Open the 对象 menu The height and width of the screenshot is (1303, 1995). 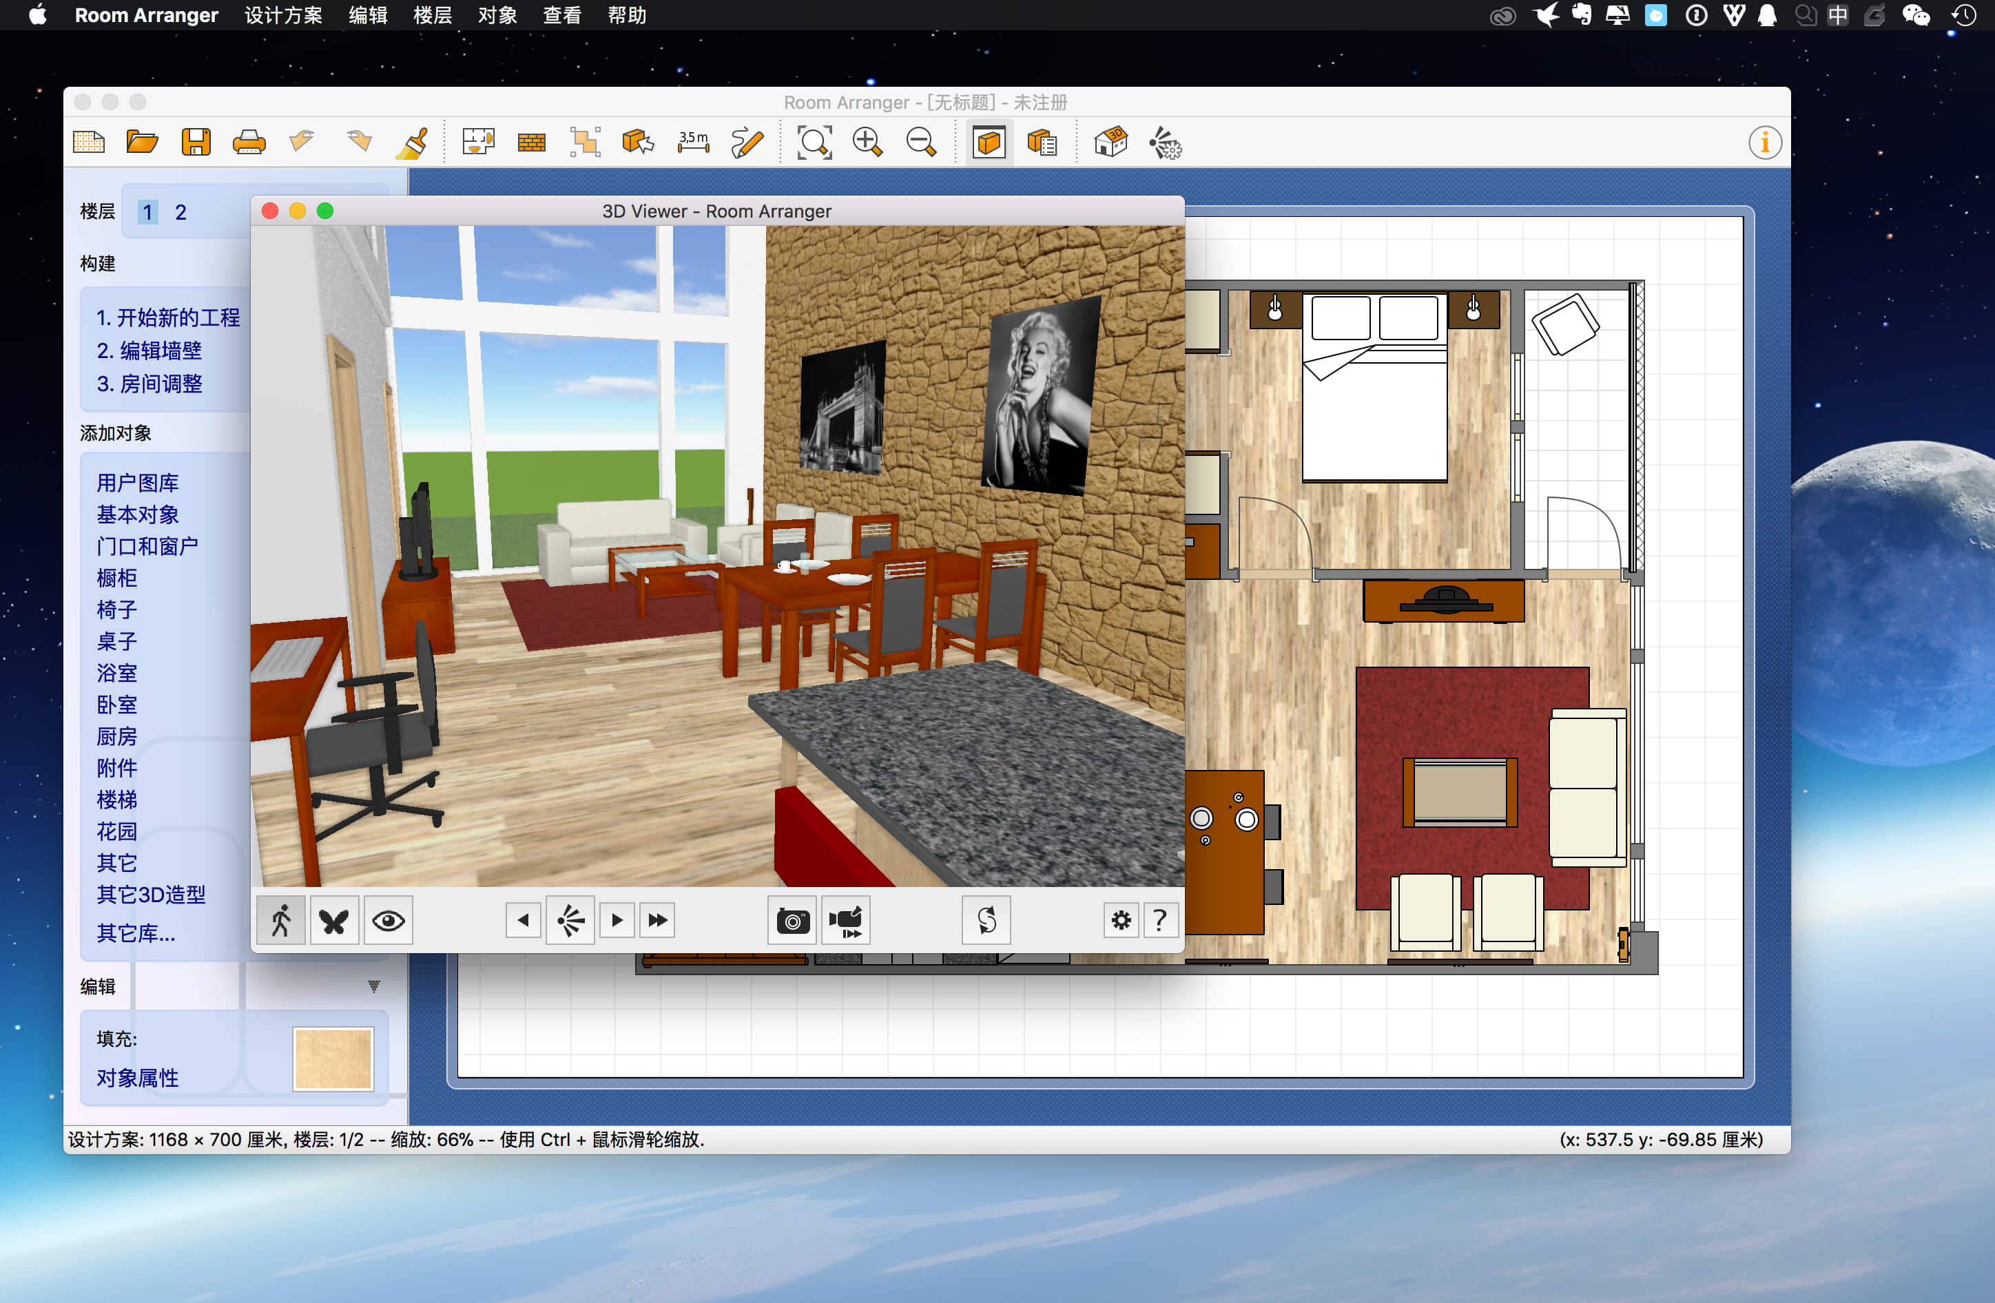point(497,15)
